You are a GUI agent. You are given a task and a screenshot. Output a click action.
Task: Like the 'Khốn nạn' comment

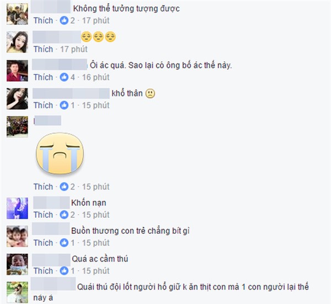click(x=43, y=215)
